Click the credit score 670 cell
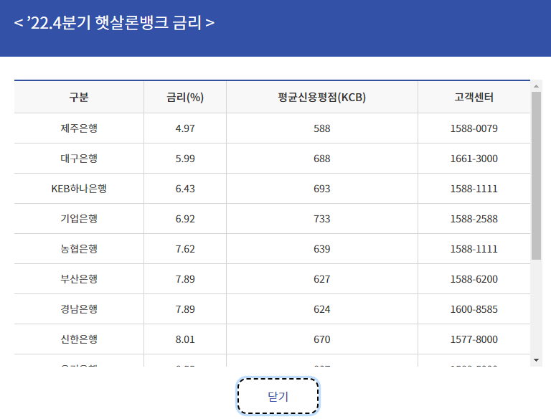The width and height of the screenshot is (551, 419). click(x=322, y=339)
